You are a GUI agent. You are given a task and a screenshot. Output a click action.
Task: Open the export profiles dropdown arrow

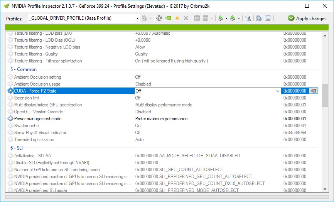point(226,18)
